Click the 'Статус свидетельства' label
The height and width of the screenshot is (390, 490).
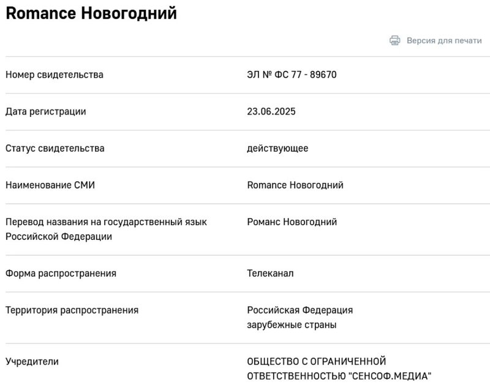(x=55, y=148)
